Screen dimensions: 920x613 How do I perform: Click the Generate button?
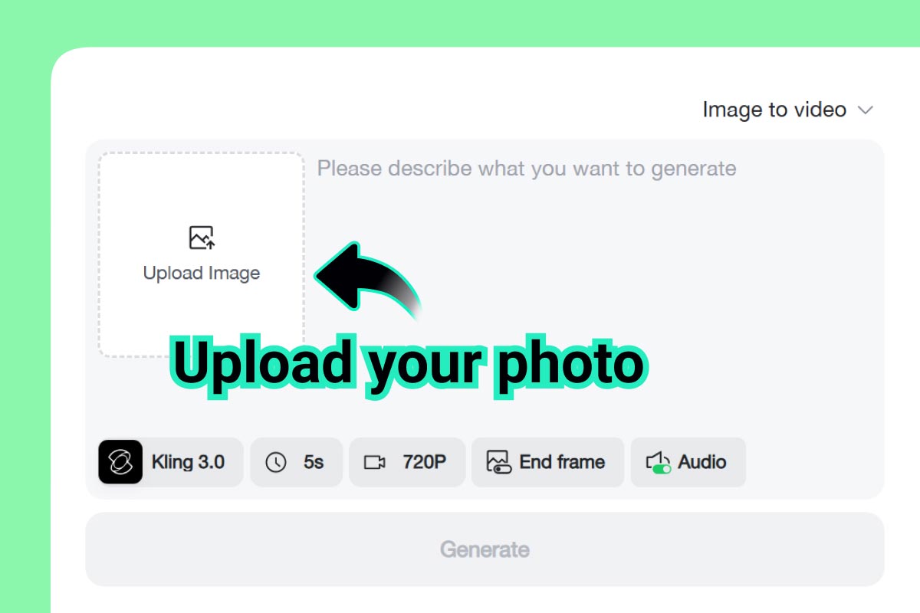coord(485,549)
